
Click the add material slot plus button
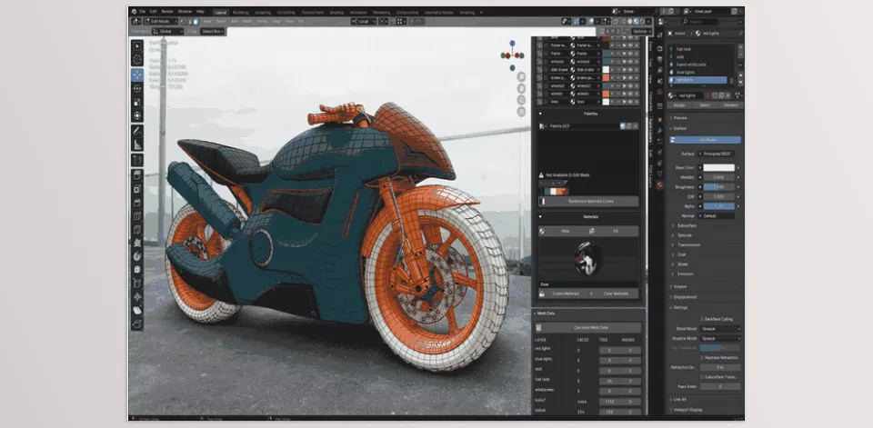740,46
